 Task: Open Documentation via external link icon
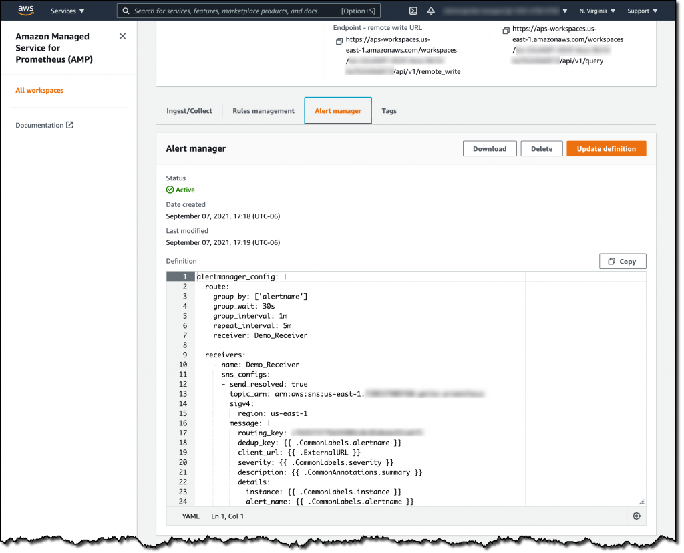pos(68,125)
